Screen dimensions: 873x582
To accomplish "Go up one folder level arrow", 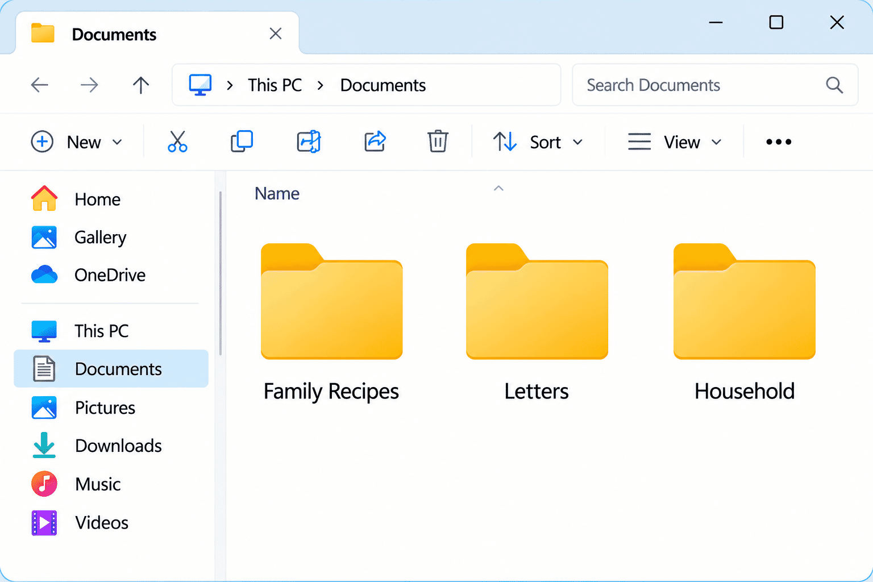I will [x=141, y=85].
